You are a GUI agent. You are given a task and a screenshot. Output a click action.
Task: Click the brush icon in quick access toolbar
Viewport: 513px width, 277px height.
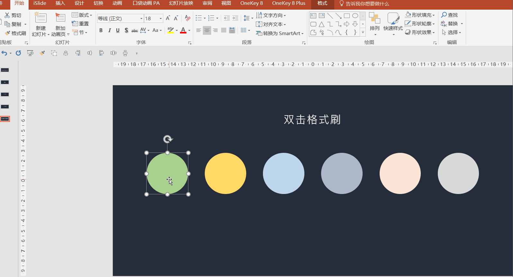[42, 53]
